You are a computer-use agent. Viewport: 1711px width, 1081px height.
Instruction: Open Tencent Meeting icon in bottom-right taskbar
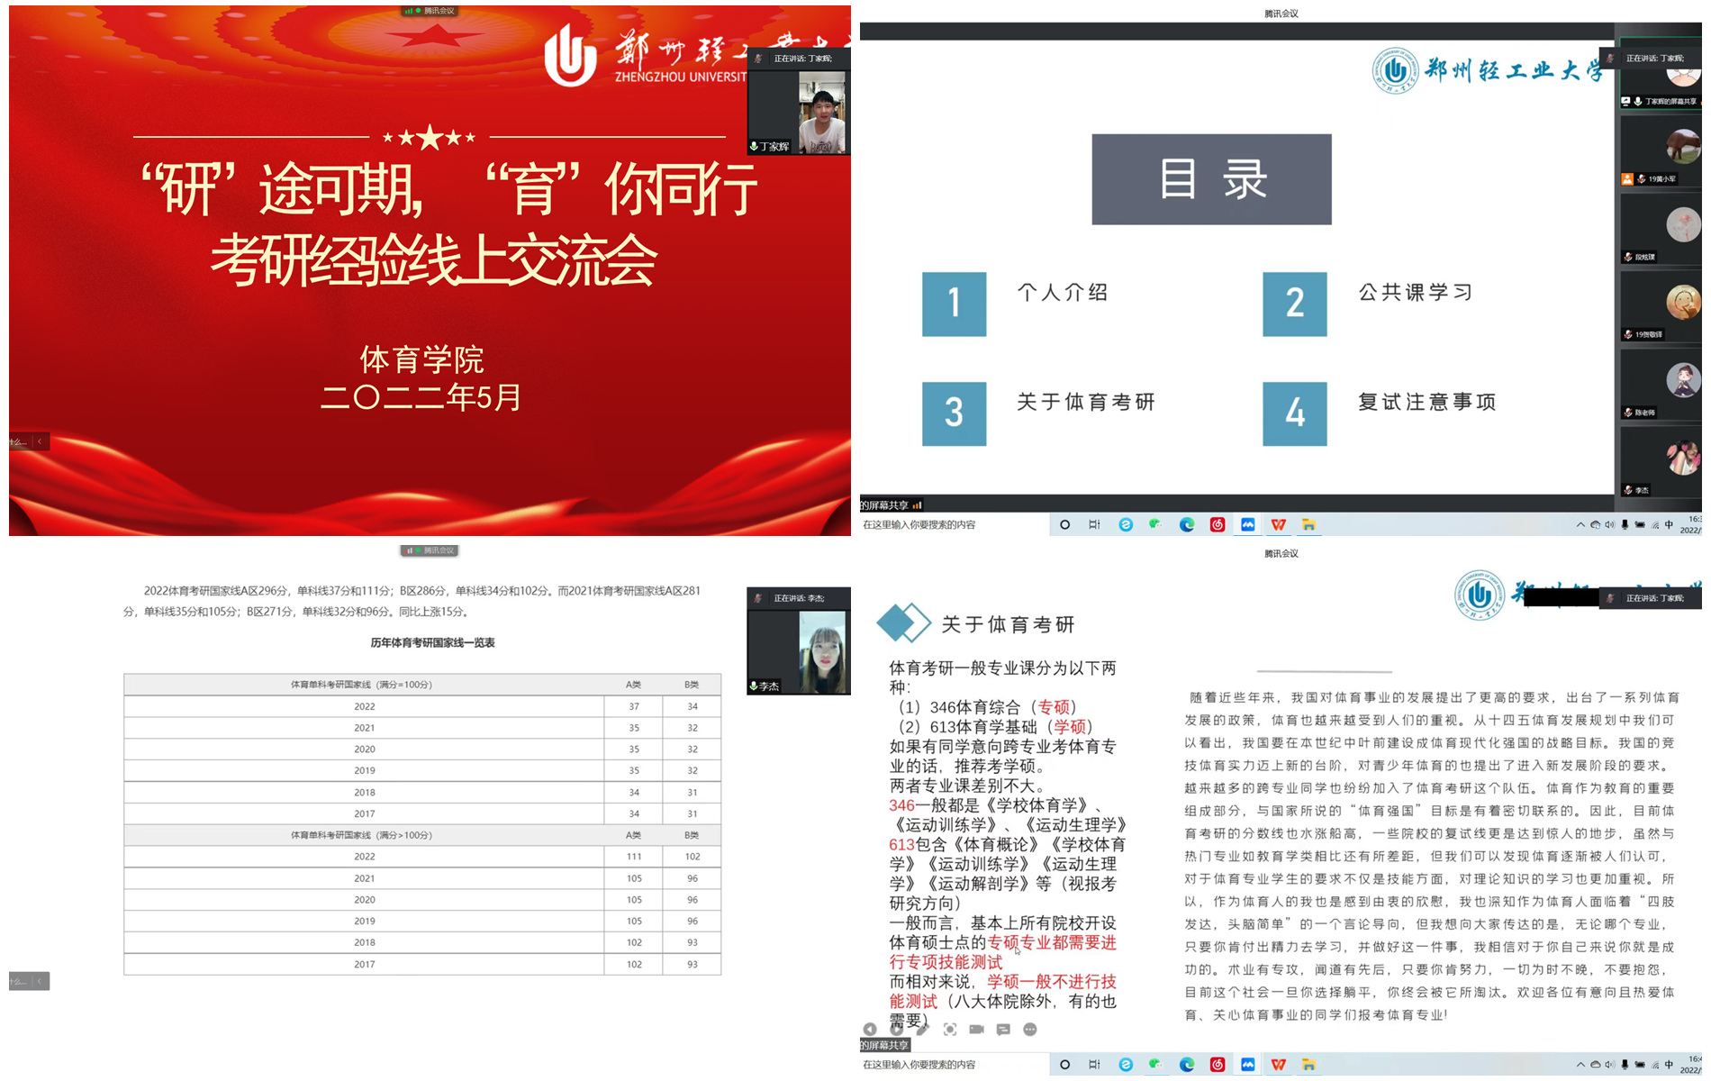(1247, 1065)
